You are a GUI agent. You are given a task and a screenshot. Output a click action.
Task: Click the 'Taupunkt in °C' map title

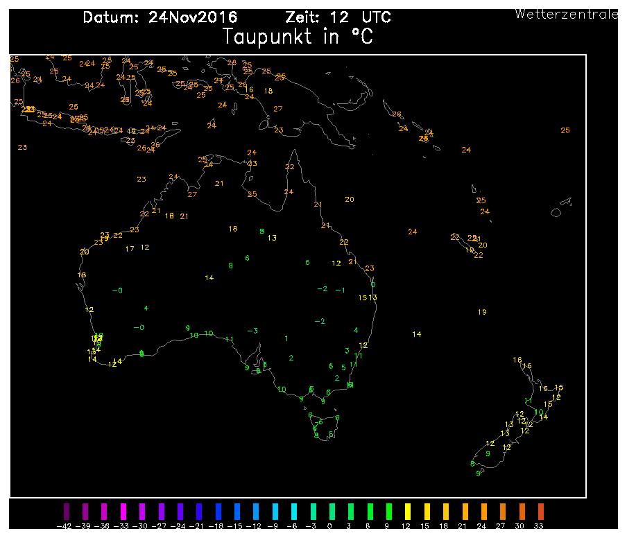click(x=298, y=37)
